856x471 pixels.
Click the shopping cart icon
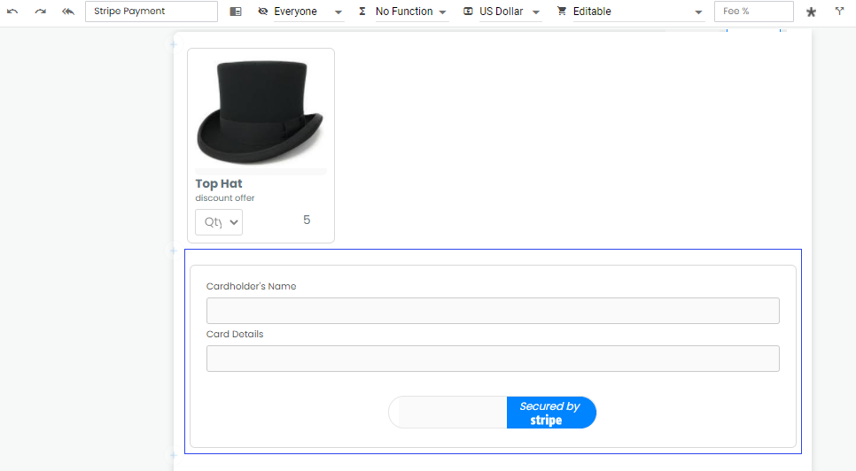click(x=561, y=11)
